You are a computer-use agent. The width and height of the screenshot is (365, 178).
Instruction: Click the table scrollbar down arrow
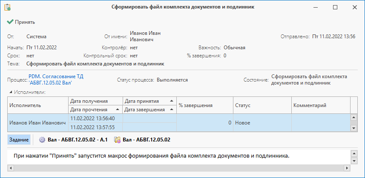[354, 128]
